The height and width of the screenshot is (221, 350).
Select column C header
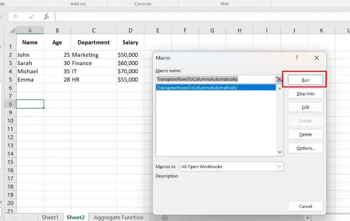click(94, 30)
